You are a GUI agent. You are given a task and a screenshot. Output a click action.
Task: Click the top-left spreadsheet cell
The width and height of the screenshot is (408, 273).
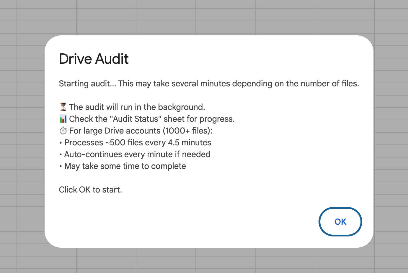[9, 4]
